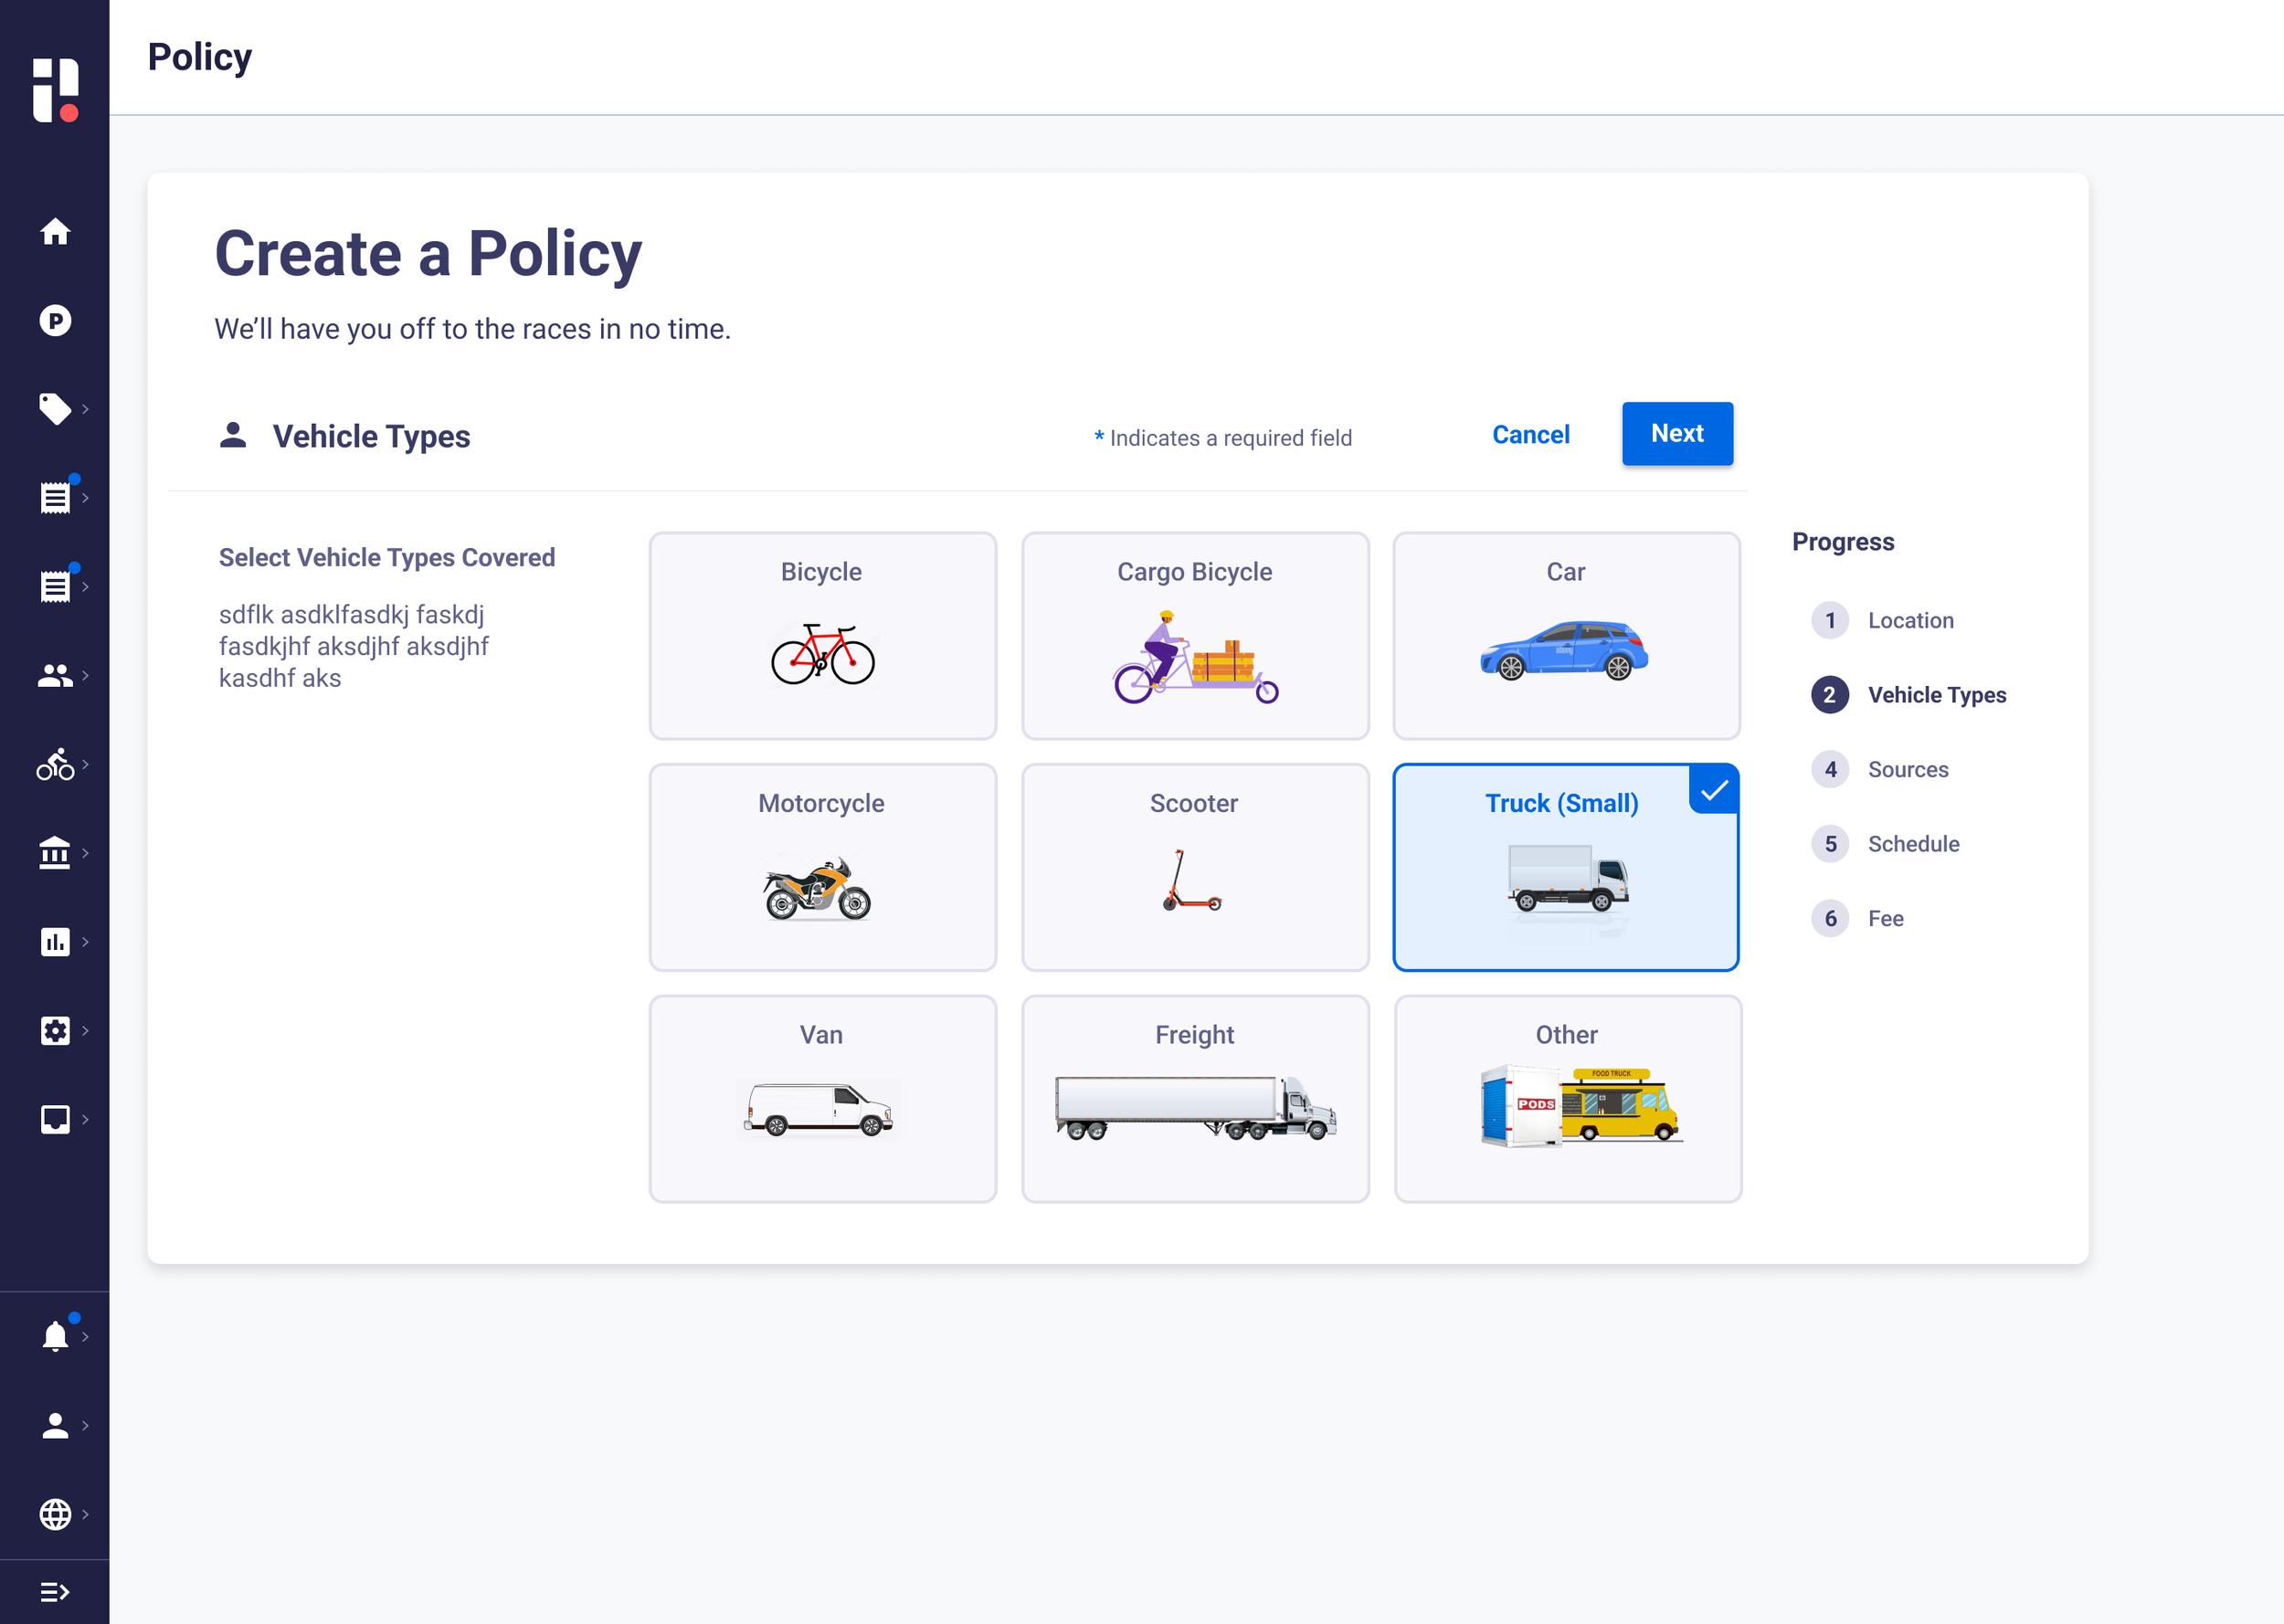The image size is (2284, 1624).
Task: Click the Cancel link
Action: (1530, 435)
